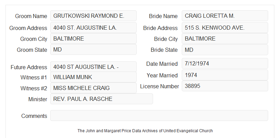Viewport: 275px width, 138px height.
Task: Click the Bride Address field
Action: pyautogui.click(x=225, y=28)
